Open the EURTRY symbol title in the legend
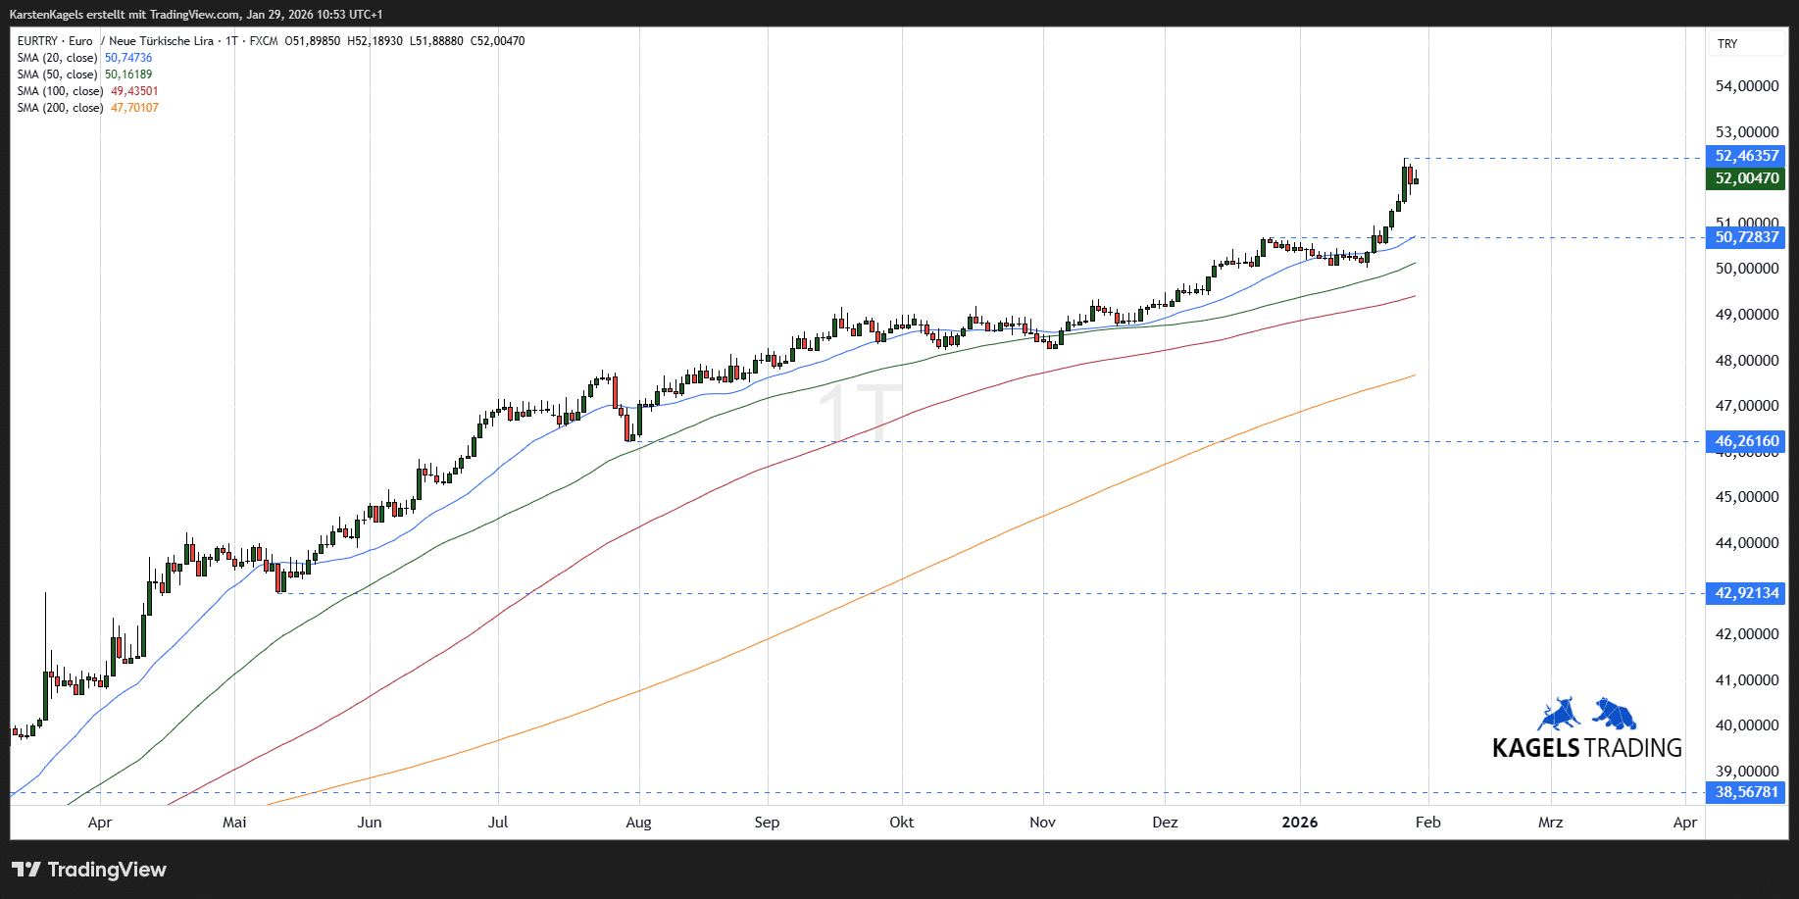The height and width of the screenshot is (899, 1799). point(55,41)
